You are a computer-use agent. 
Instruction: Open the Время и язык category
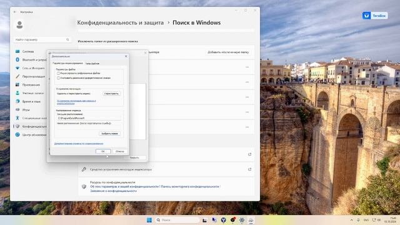[x=30, y=101]
